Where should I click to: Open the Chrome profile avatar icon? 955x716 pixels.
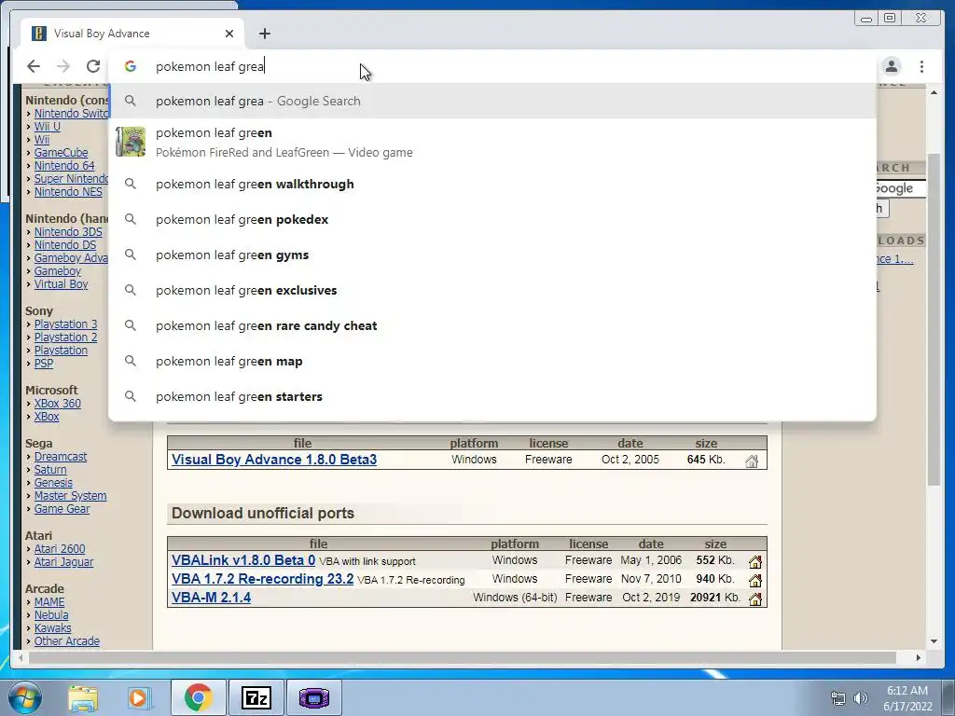coord(891,66)
